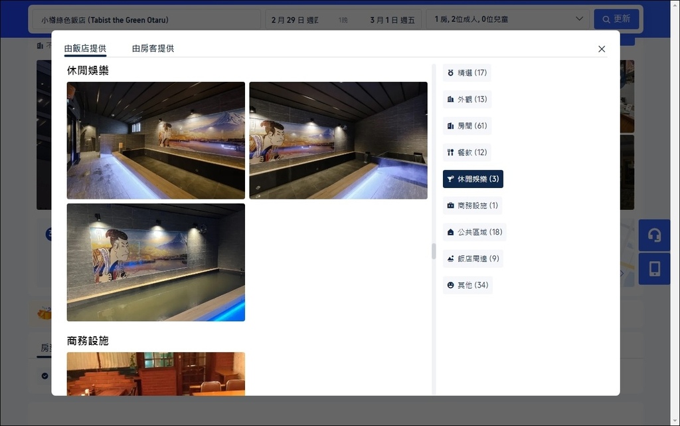Click the browser scrollbar down arrow

coord(675,421)
